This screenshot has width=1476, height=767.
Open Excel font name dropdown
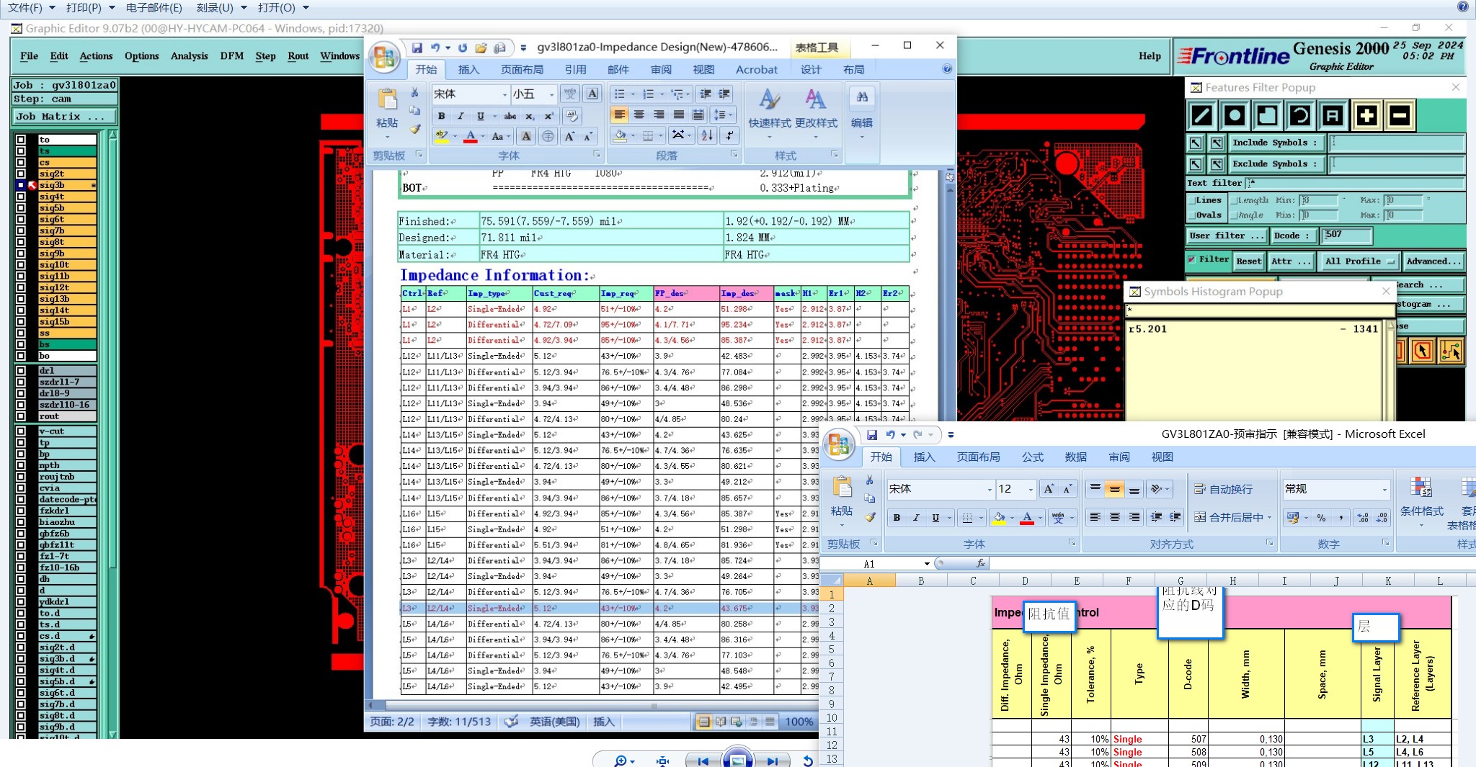(990, 489)
